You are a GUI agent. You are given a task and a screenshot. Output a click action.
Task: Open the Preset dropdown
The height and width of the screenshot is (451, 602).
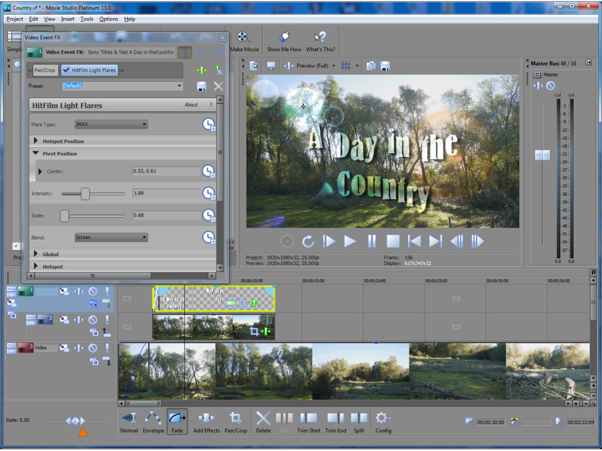179,86
